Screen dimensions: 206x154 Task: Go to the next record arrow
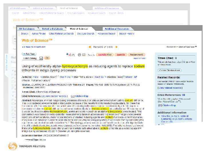pyautogui.click(x=116, y=47)
